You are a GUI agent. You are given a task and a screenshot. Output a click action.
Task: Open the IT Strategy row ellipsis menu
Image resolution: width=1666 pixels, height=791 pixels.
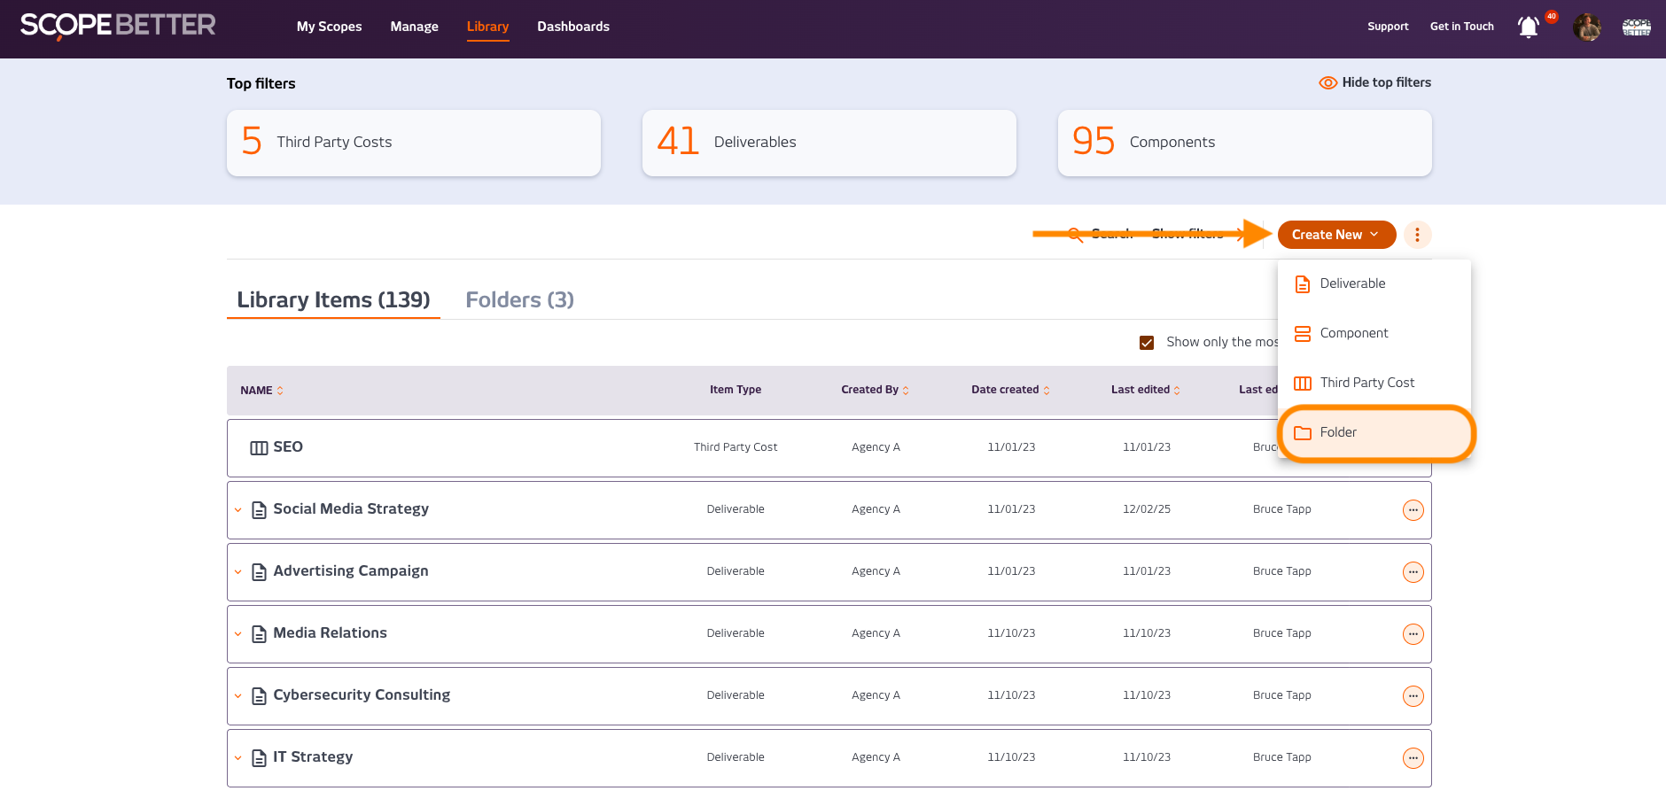tap(1413, 758)
